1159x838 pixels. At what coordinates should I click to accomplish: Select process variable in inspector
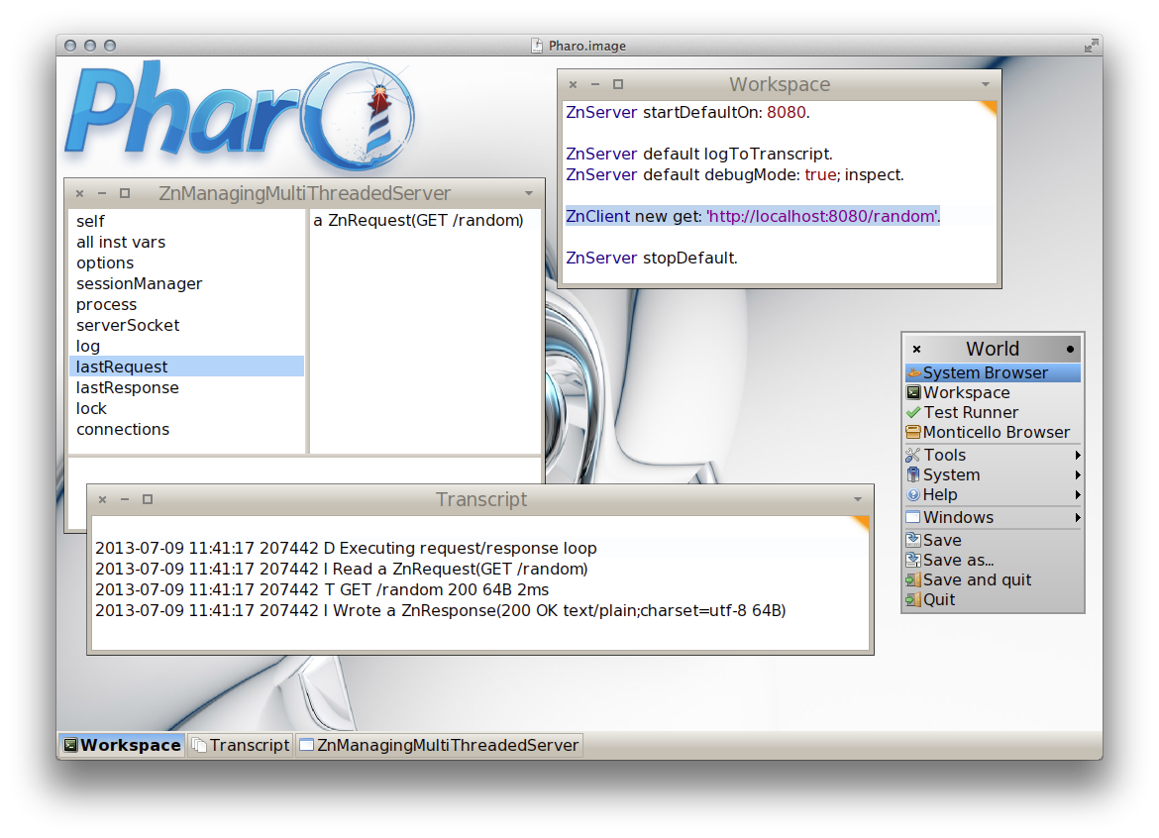[186, 304]
